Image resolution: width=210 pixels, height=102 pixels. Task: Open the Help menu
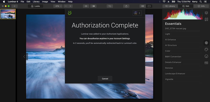point(70,2)
